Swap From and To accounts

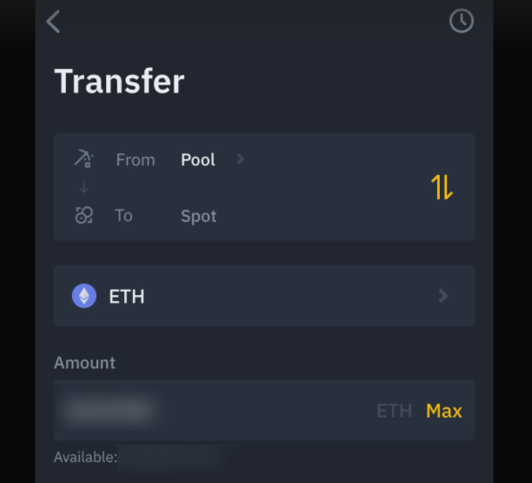coord(442,187)
